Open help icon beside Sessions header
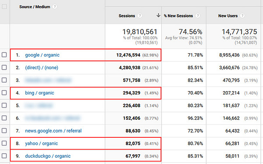The height and width of the screenshot is (164, 263). (x=140, y=16)
